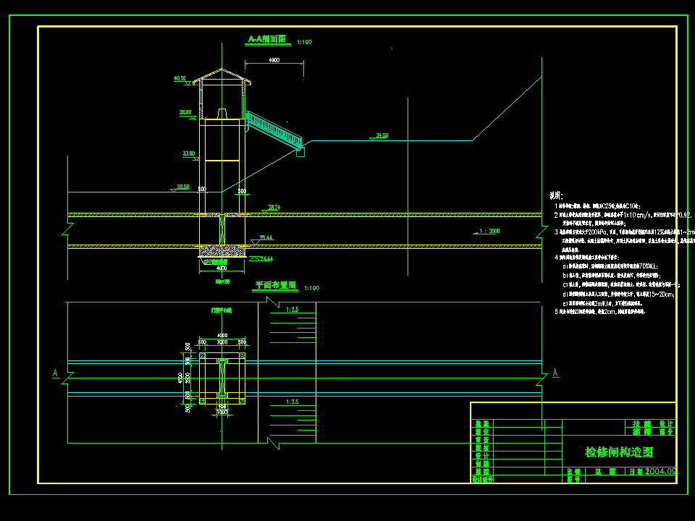This screenshot has width=695, height=521.
Task: Click the elevation label "34.50"
Action: [x=382, y=135]
